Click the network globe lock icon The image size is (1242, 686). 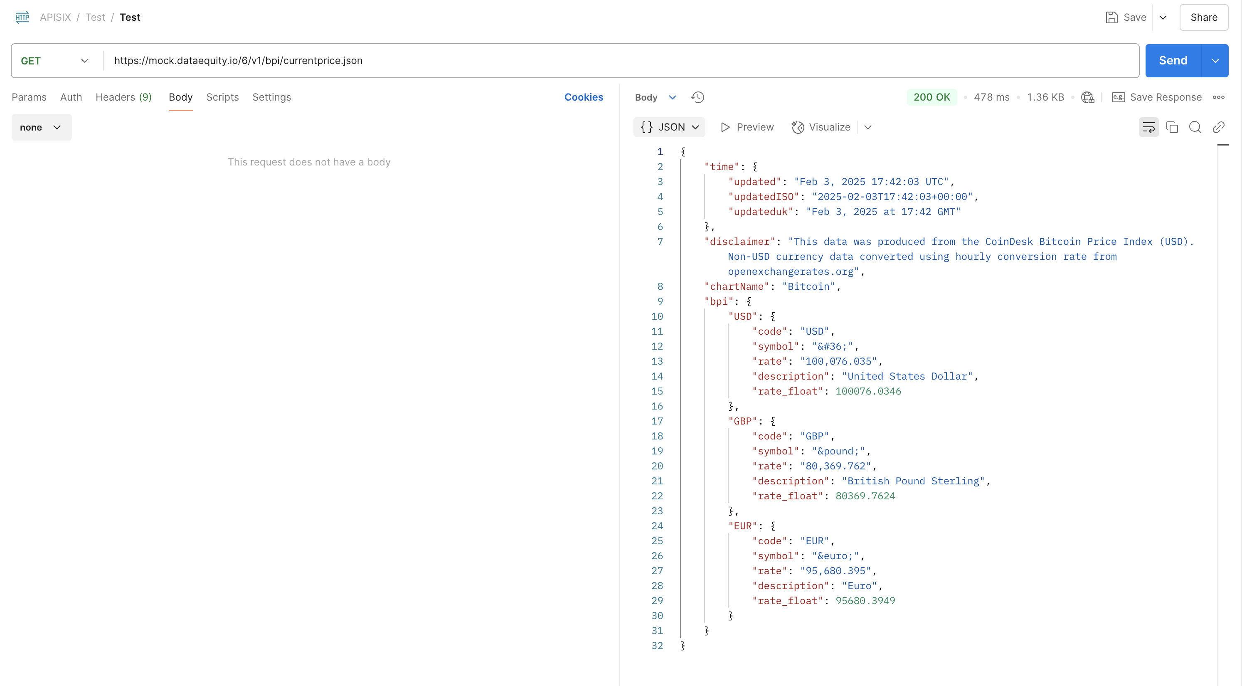[1087, 97]
